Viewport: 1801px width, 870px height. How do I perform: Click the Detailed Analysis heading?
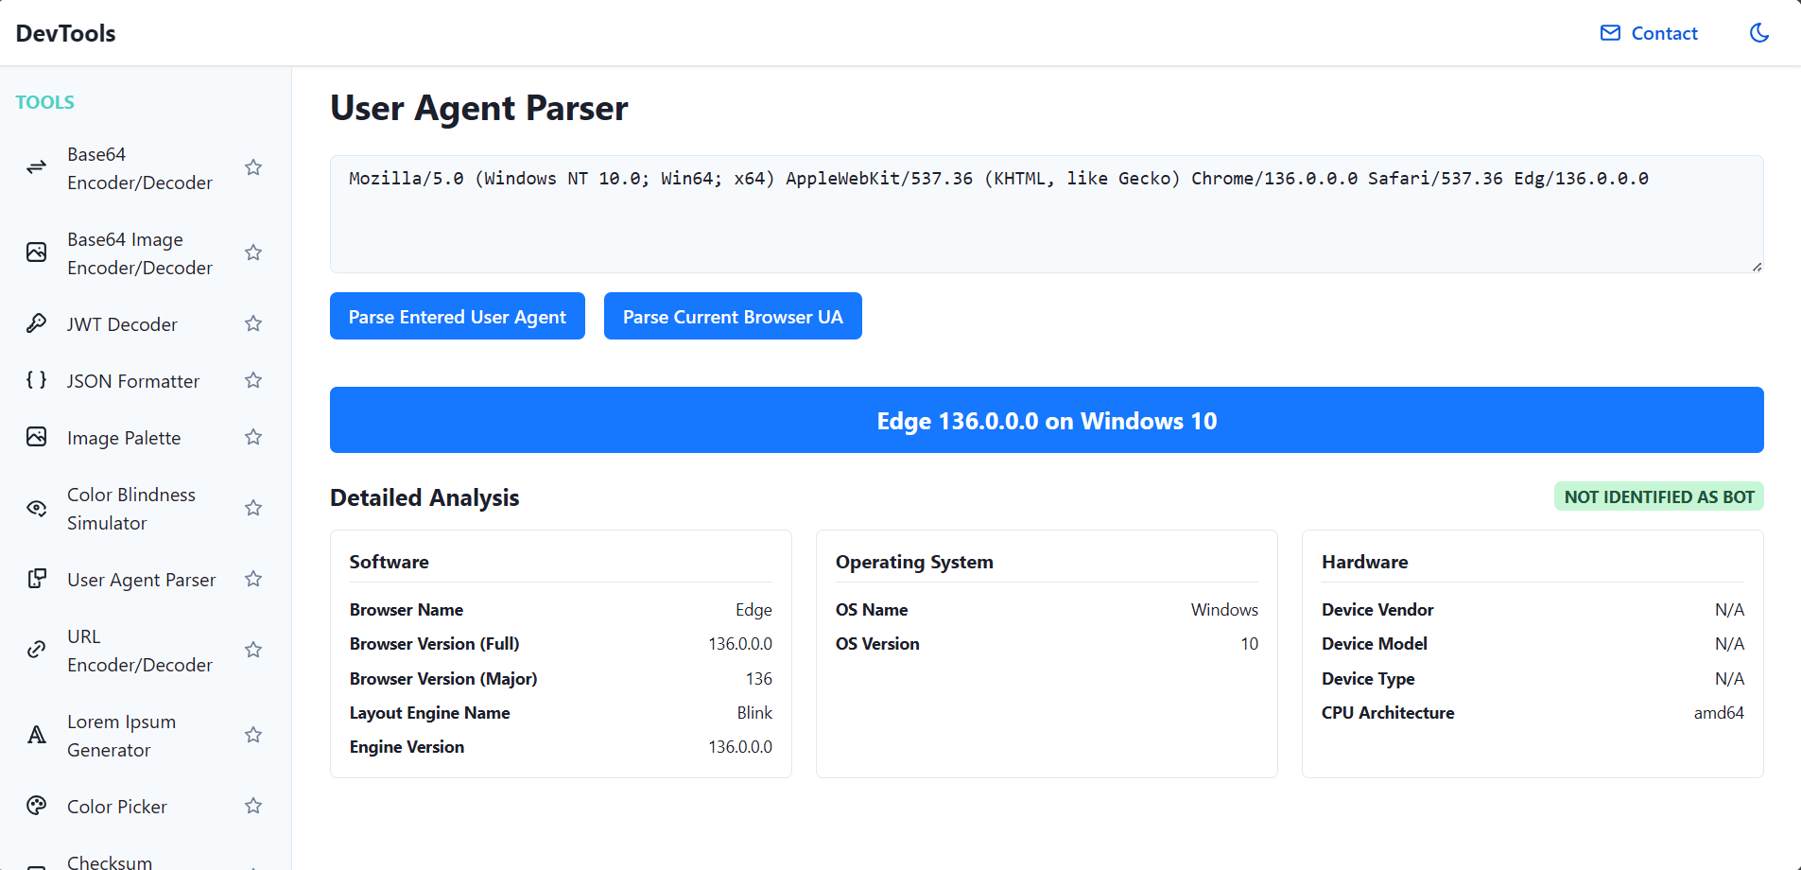point(424,497)
